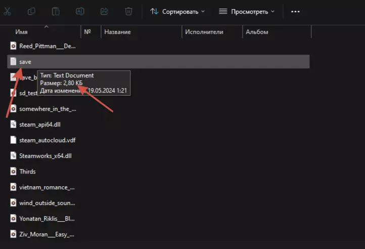Click the Название column header
Image resolution: width=365 pixels, height=249 pixels.
(118, 32)
